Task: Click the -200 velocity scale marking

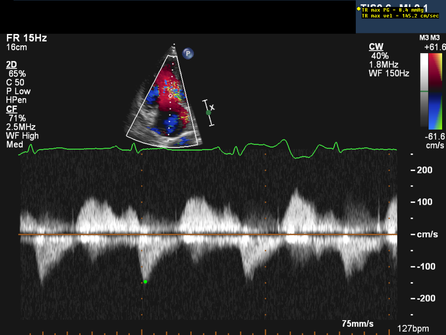Action: pyautogui.click(x=425, y=298)
